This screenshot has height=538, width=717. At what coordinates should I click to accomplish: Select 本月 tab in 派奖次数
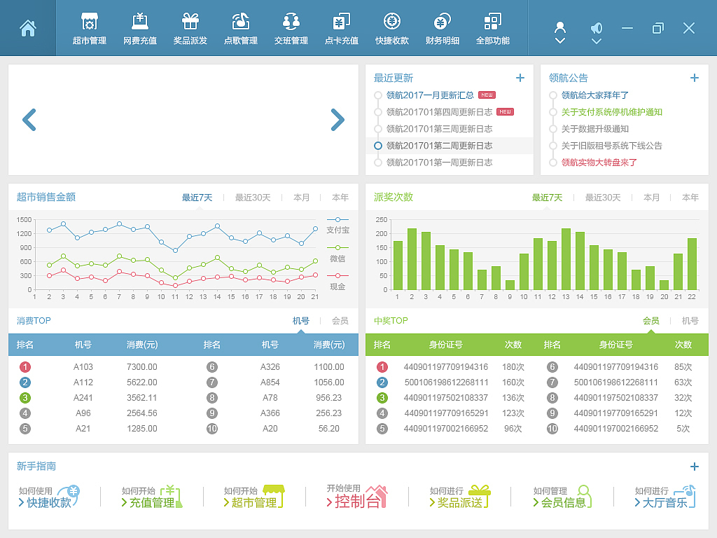click(x=652, y=198)
